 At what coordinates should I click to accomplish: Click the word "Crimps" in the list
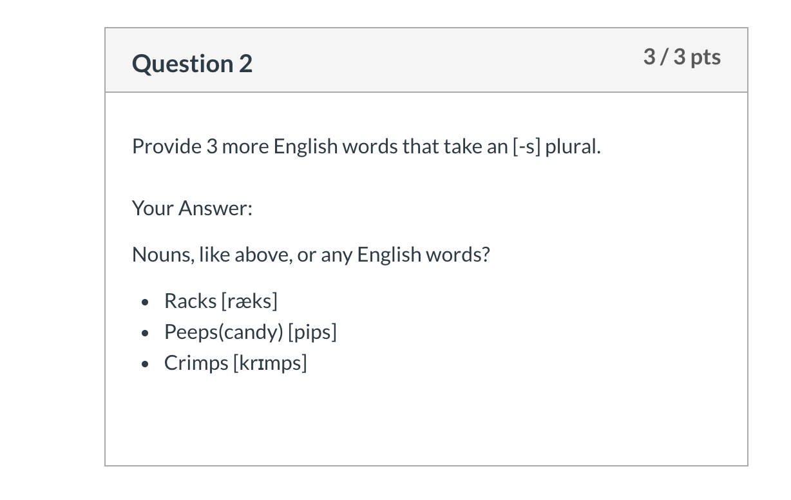[196, 363]
